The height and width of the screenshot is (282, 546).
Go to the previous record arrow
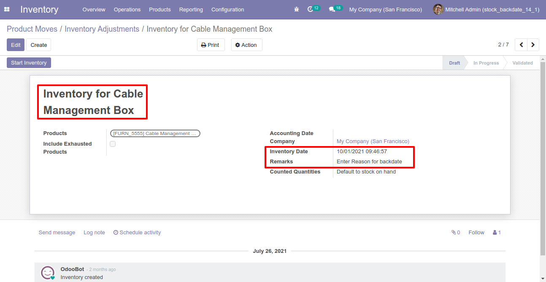tap(521, 45)
